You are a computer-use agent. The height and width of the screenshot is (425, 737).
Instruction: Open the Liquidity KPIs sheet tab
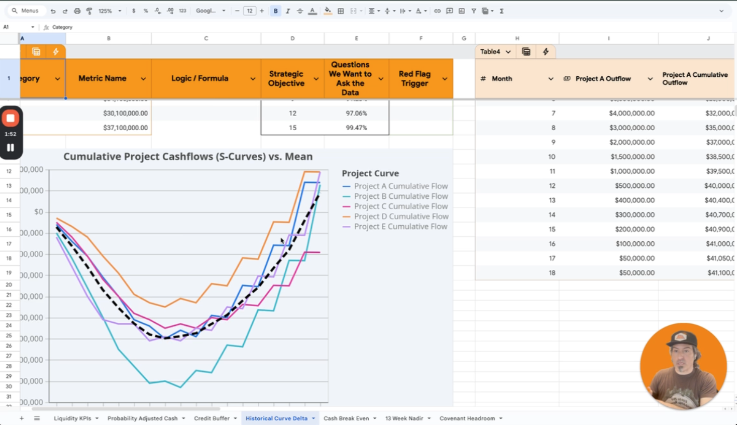(72, 418)
